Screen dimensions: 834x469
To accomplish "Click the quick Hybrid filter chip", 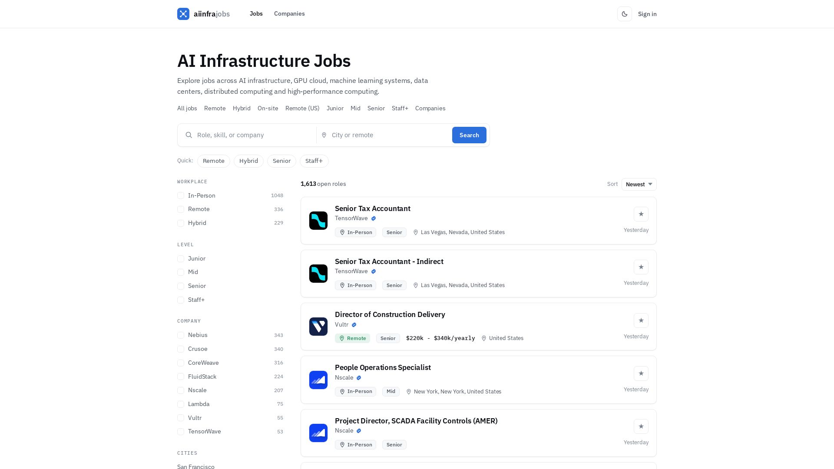I will coord(248,161).
